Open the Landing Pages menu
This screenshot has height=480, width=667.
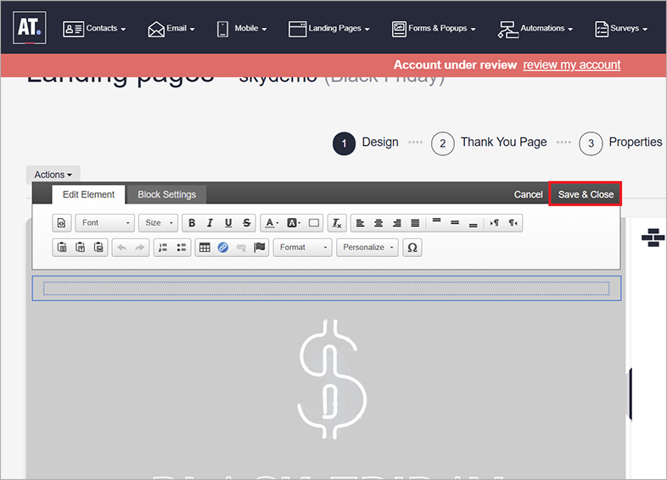[x=329, y=28]
